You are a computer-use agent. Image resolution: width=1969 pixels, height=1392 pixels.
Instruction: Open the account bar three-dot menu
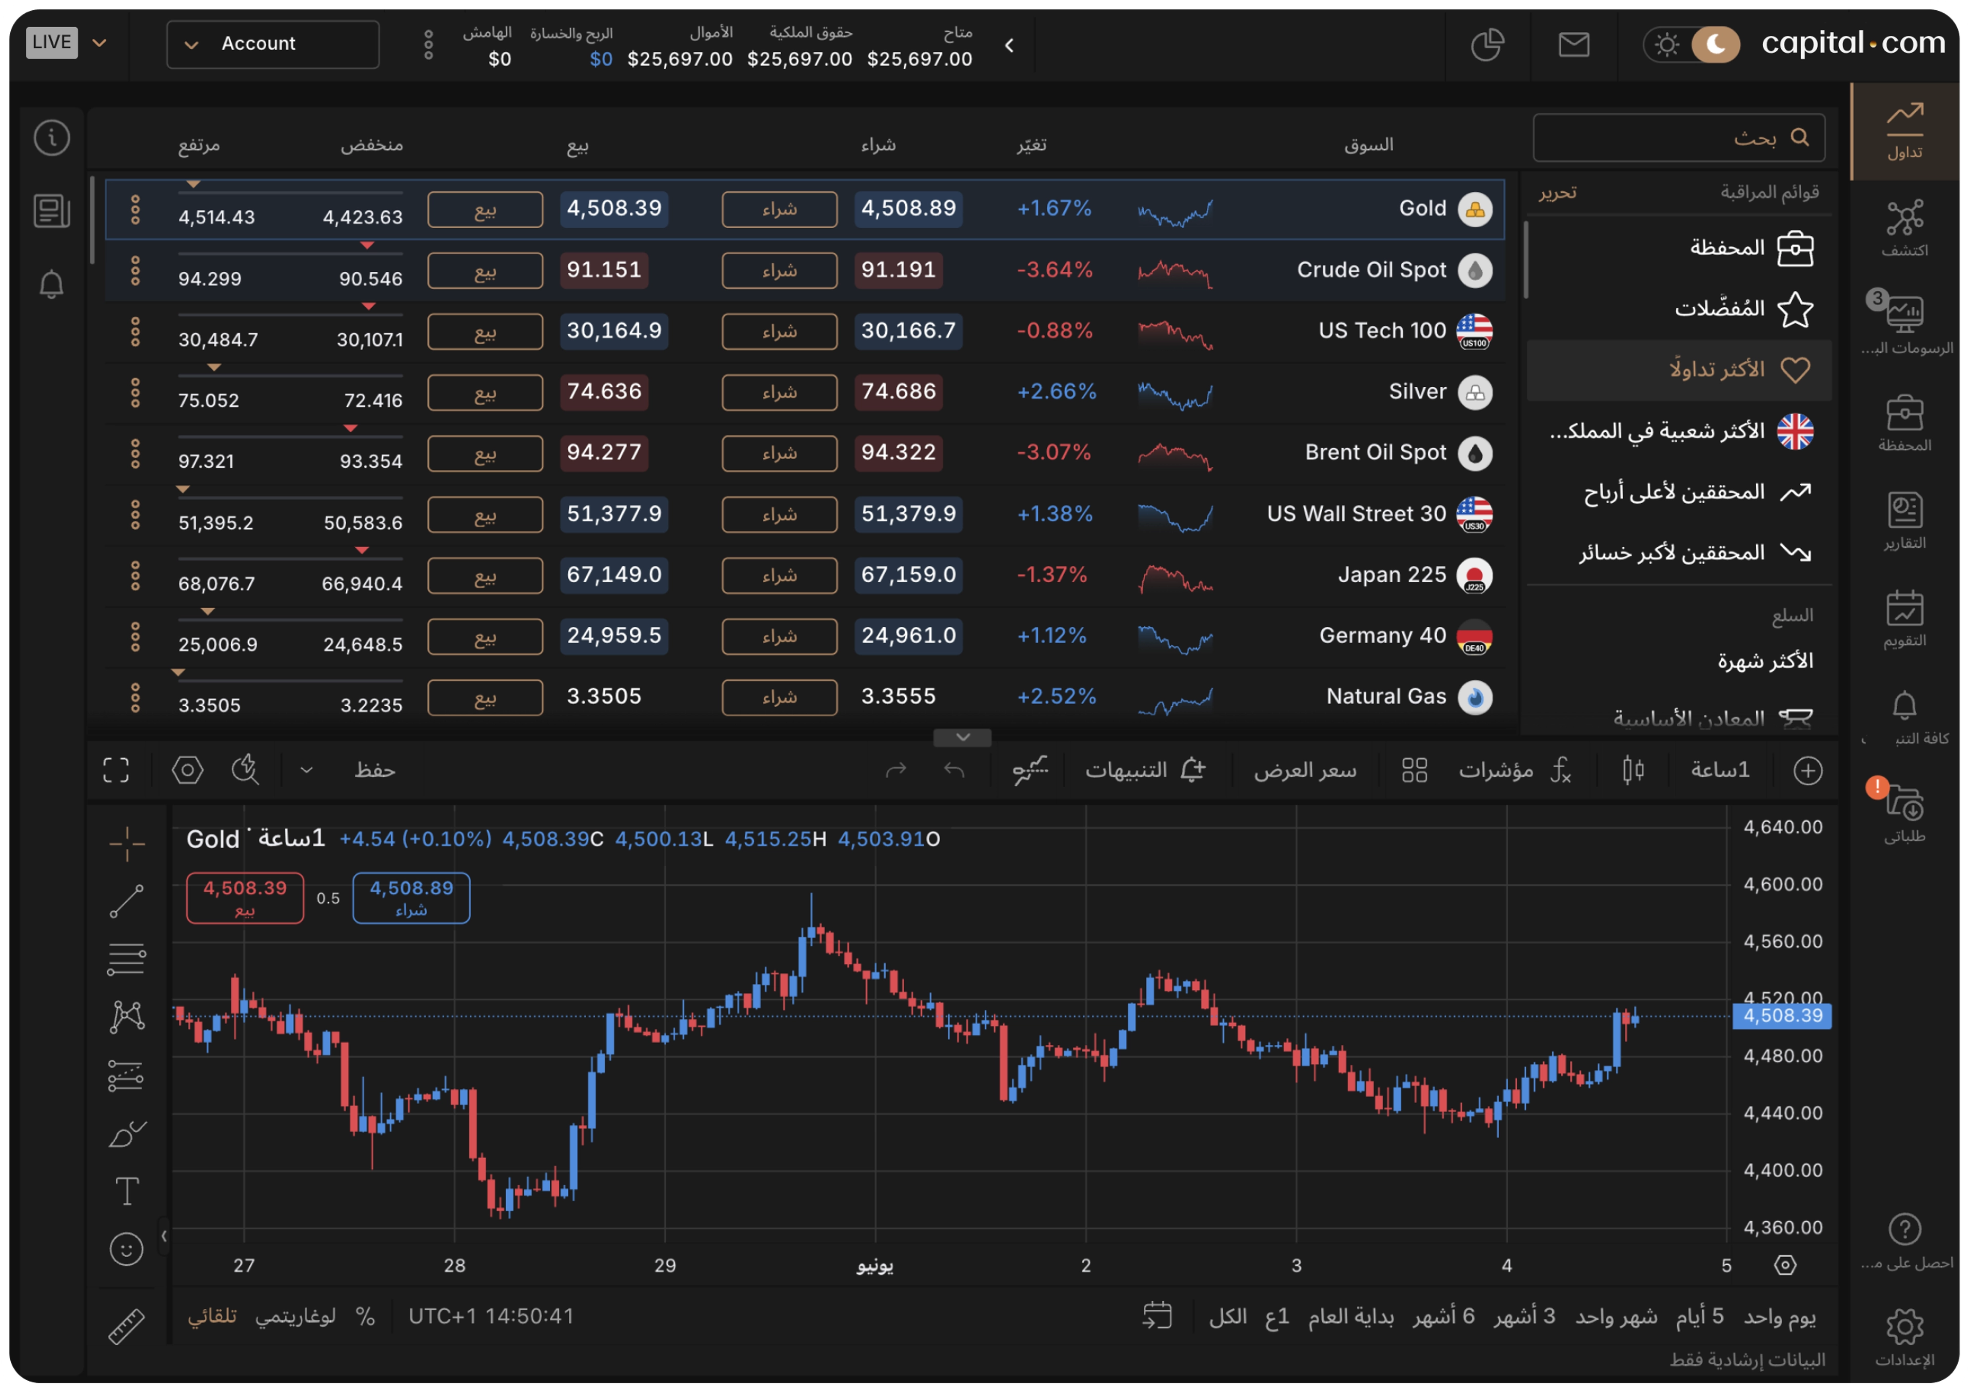[429, 45]
